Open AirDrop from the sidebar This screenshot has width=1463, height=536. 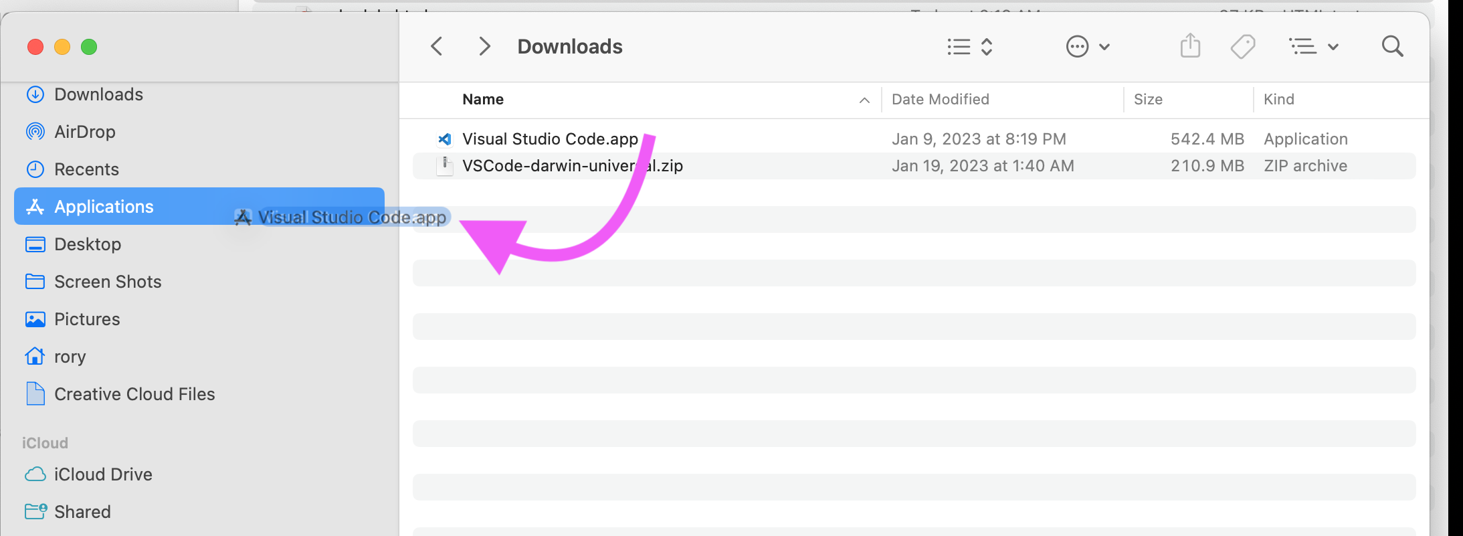(x=84, y=132)
